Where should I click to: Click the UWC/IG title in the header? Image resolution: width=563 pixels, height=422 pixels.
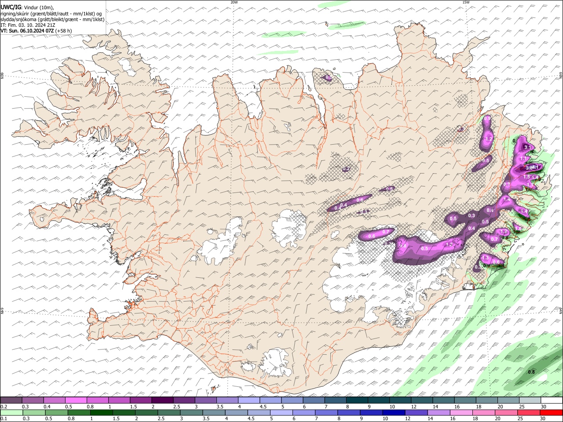(x=11, y=7)
